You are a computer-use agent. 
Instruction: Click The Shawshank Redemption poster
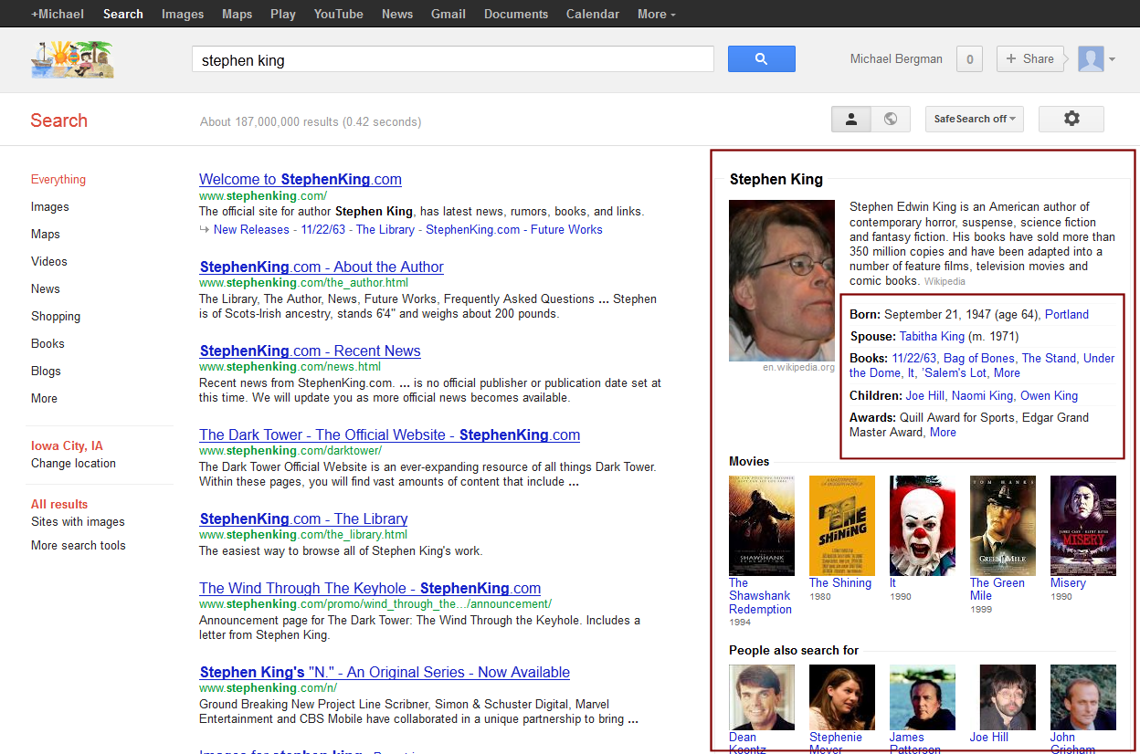tap(762, 525)
